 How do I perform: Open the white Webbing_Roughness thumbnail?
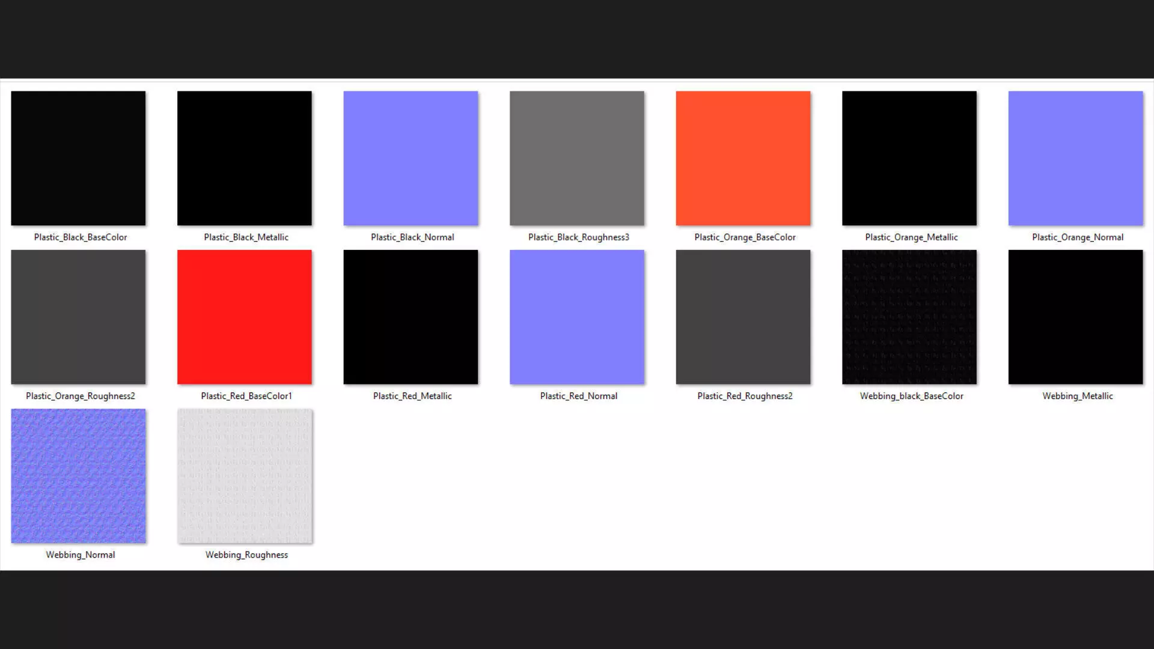point(244,475)
